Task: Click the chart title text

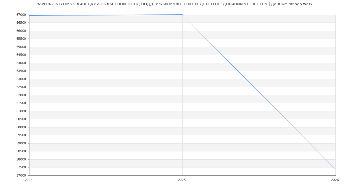Action: click(x=174, y=4)
